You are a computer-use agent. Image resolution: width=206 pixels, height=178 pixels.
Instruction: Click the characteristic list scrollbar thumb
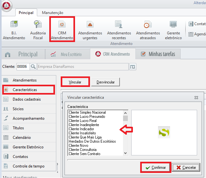click(x=125, y=118)
